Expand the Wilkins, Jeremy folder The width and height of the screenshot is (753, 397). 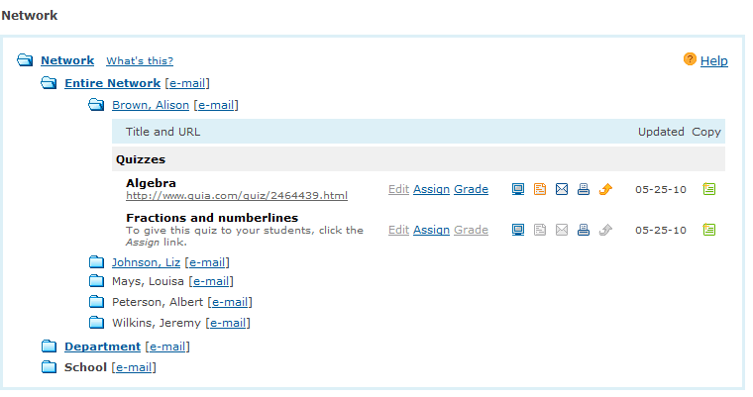click(x=96, y=322)
